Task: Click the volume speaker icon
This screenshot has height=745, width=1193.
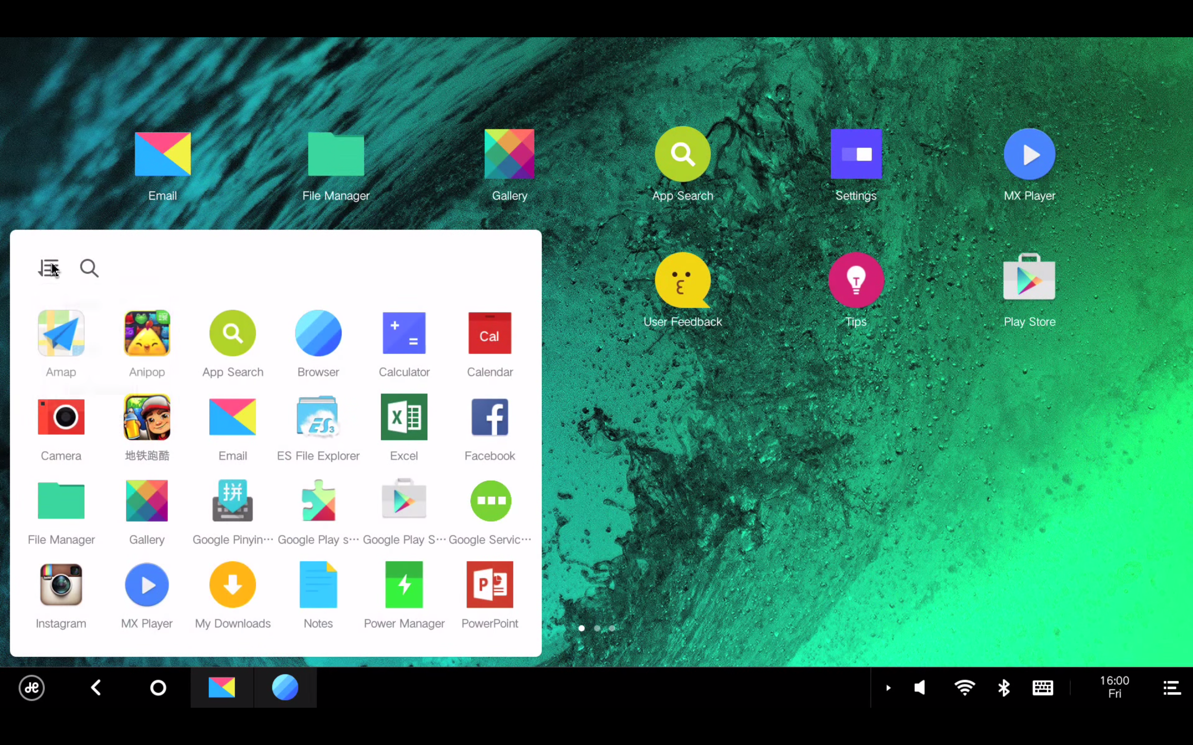Action: pyautogui.click(x=920, y=687)
